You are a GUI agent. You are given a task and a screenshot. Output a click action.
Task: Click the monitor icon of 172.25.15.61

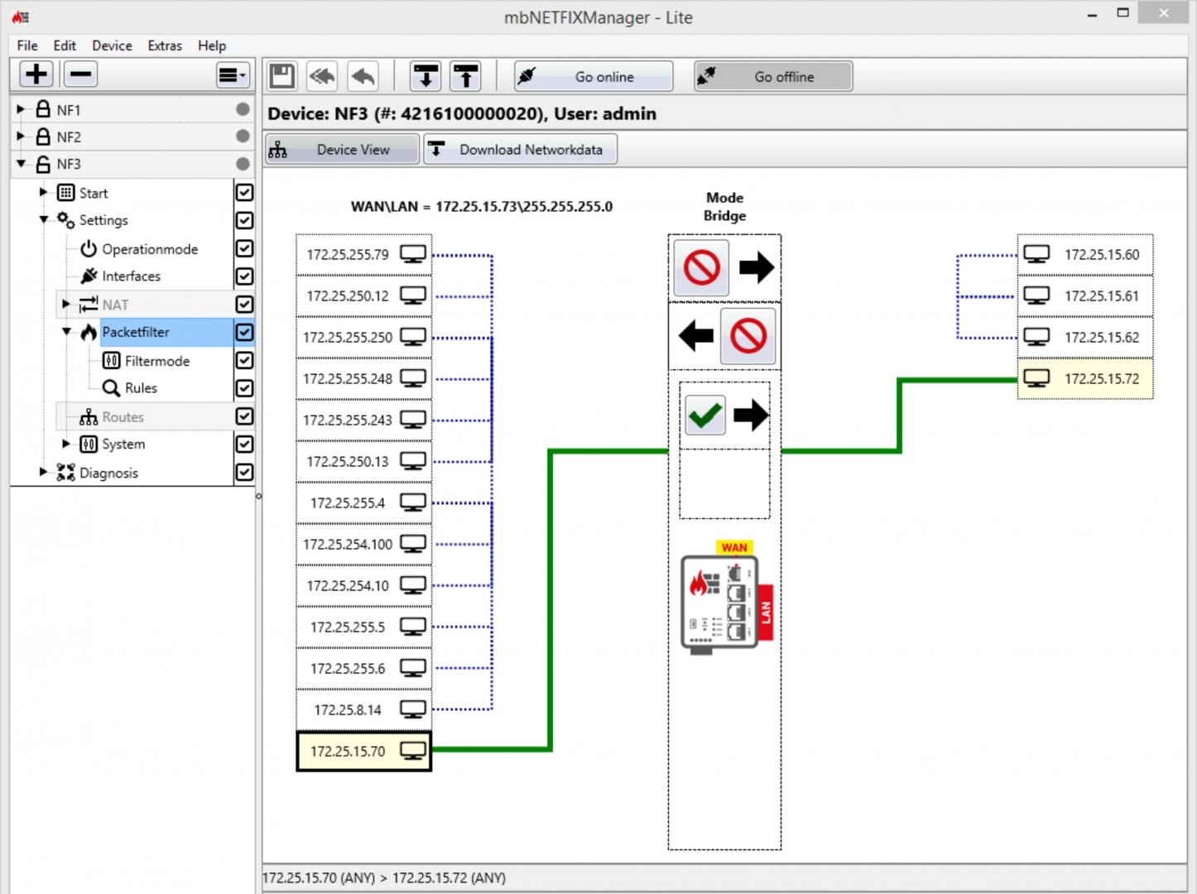tap(1036, 296)
